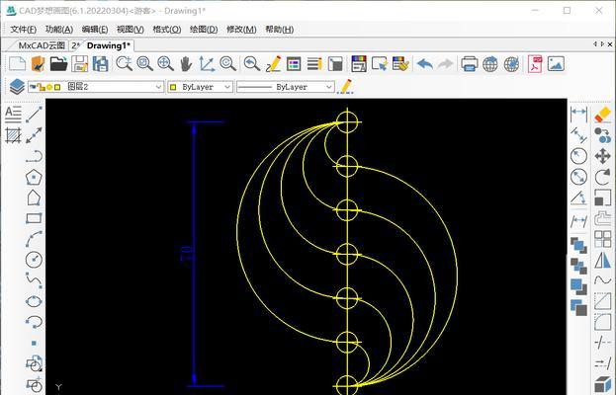Choose the Array grid tool
This screenshot has width=616, height=395.
(602, 239)
